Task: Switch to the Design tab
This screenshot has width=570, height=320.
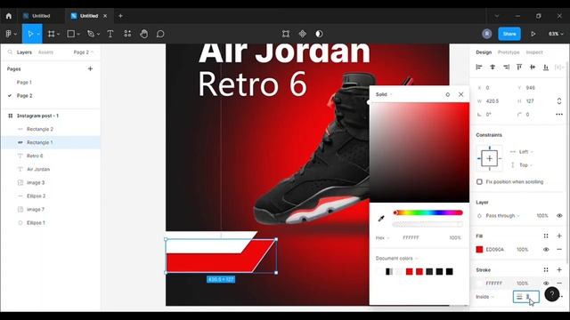Action: (x=484, y=52)
